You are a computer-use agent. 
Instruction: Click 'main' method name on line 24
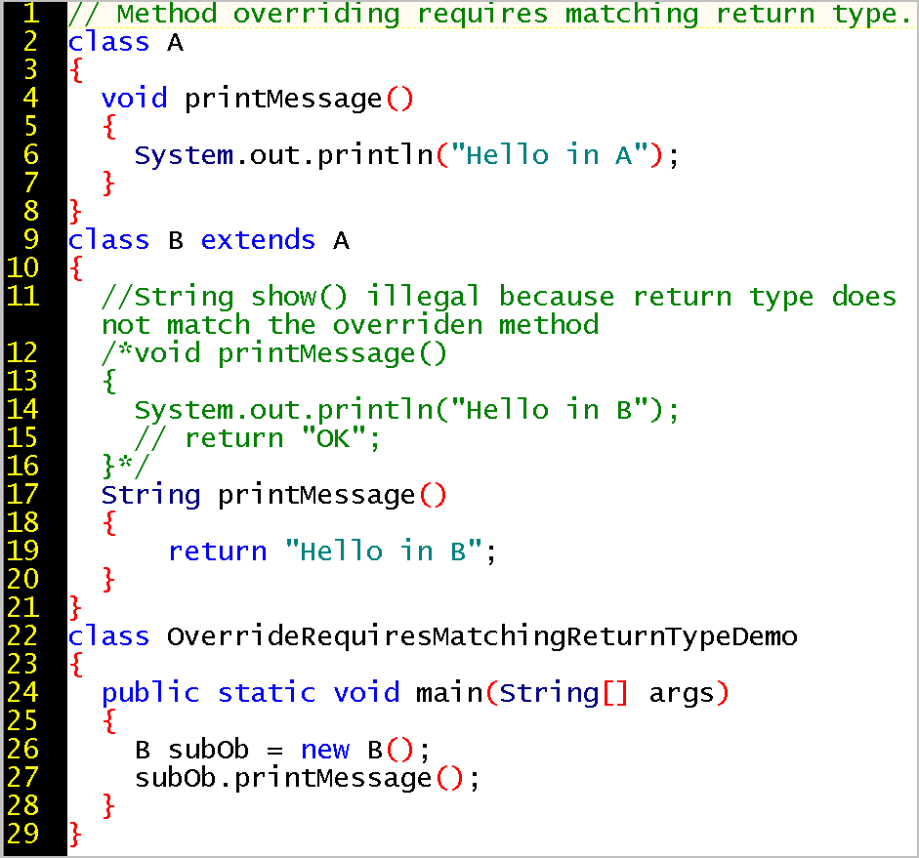pos(449,693)
